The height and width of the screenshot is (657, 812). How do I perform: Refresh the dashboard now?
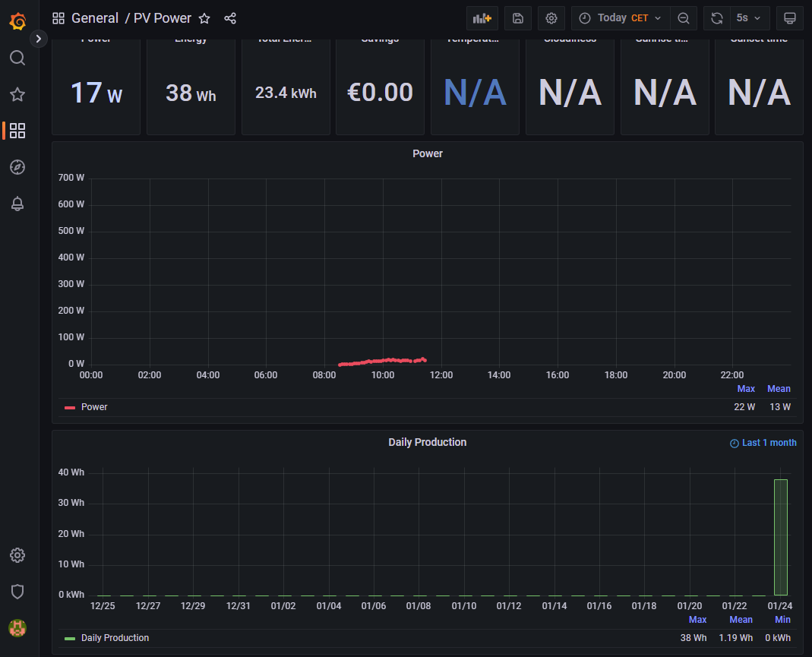point(717,19)
